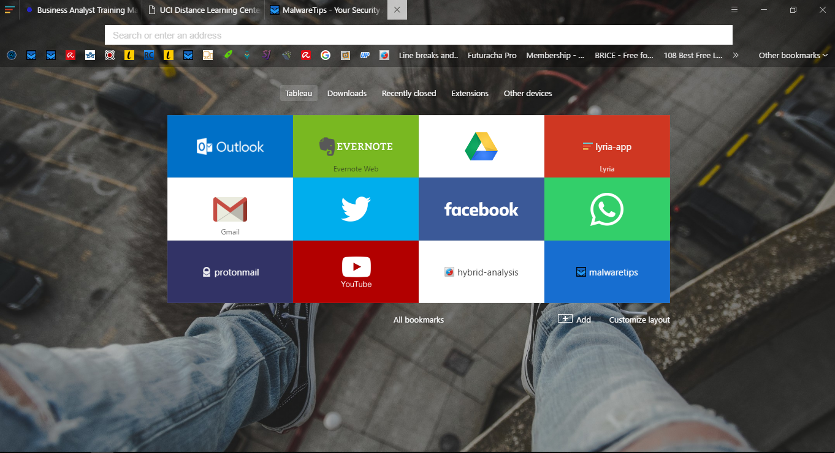Image resolution: width=835 pixels, height=453 pixels.
Task: Open the Gmail tile
Action: coord(230,209)
